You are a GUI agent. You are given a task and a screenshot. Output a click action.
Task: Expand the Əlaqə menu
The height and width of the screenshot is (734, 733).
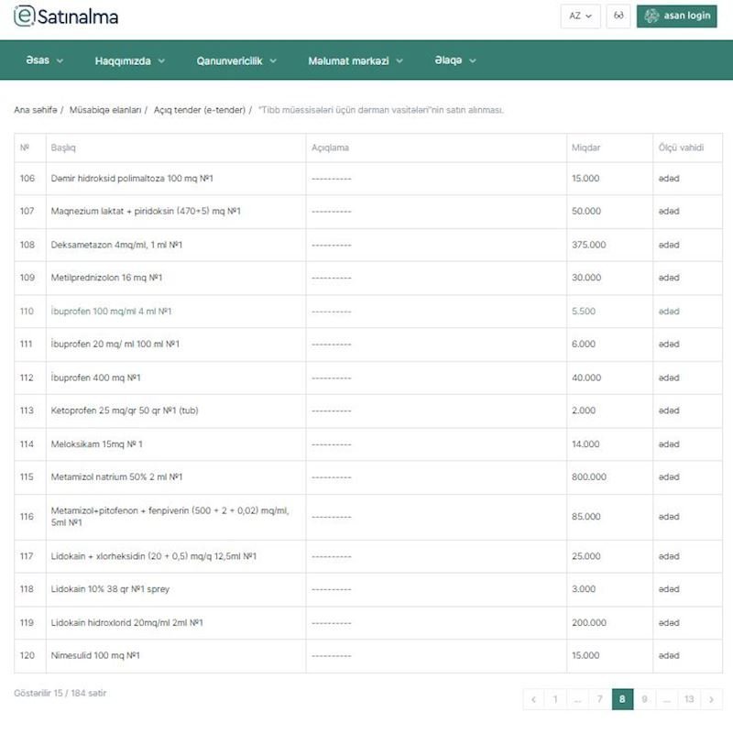(455, 60)
